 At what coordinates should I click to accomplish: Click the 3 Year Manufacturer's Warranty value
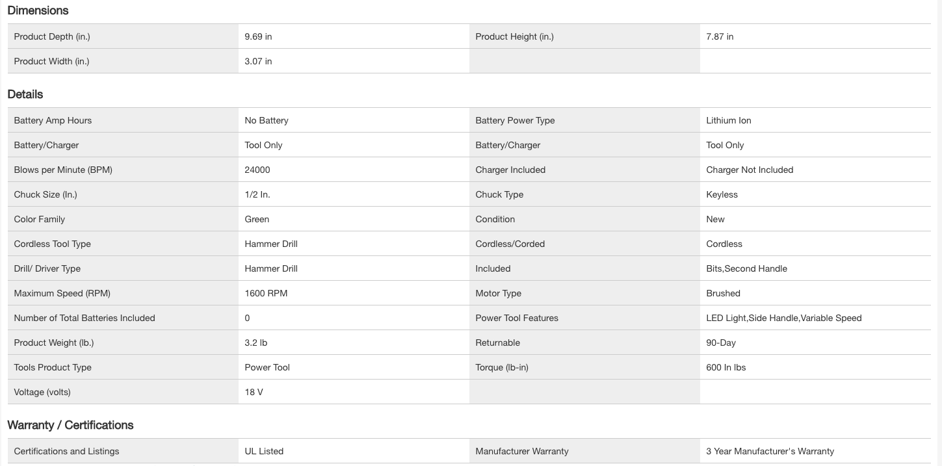[x=770, y=452]
